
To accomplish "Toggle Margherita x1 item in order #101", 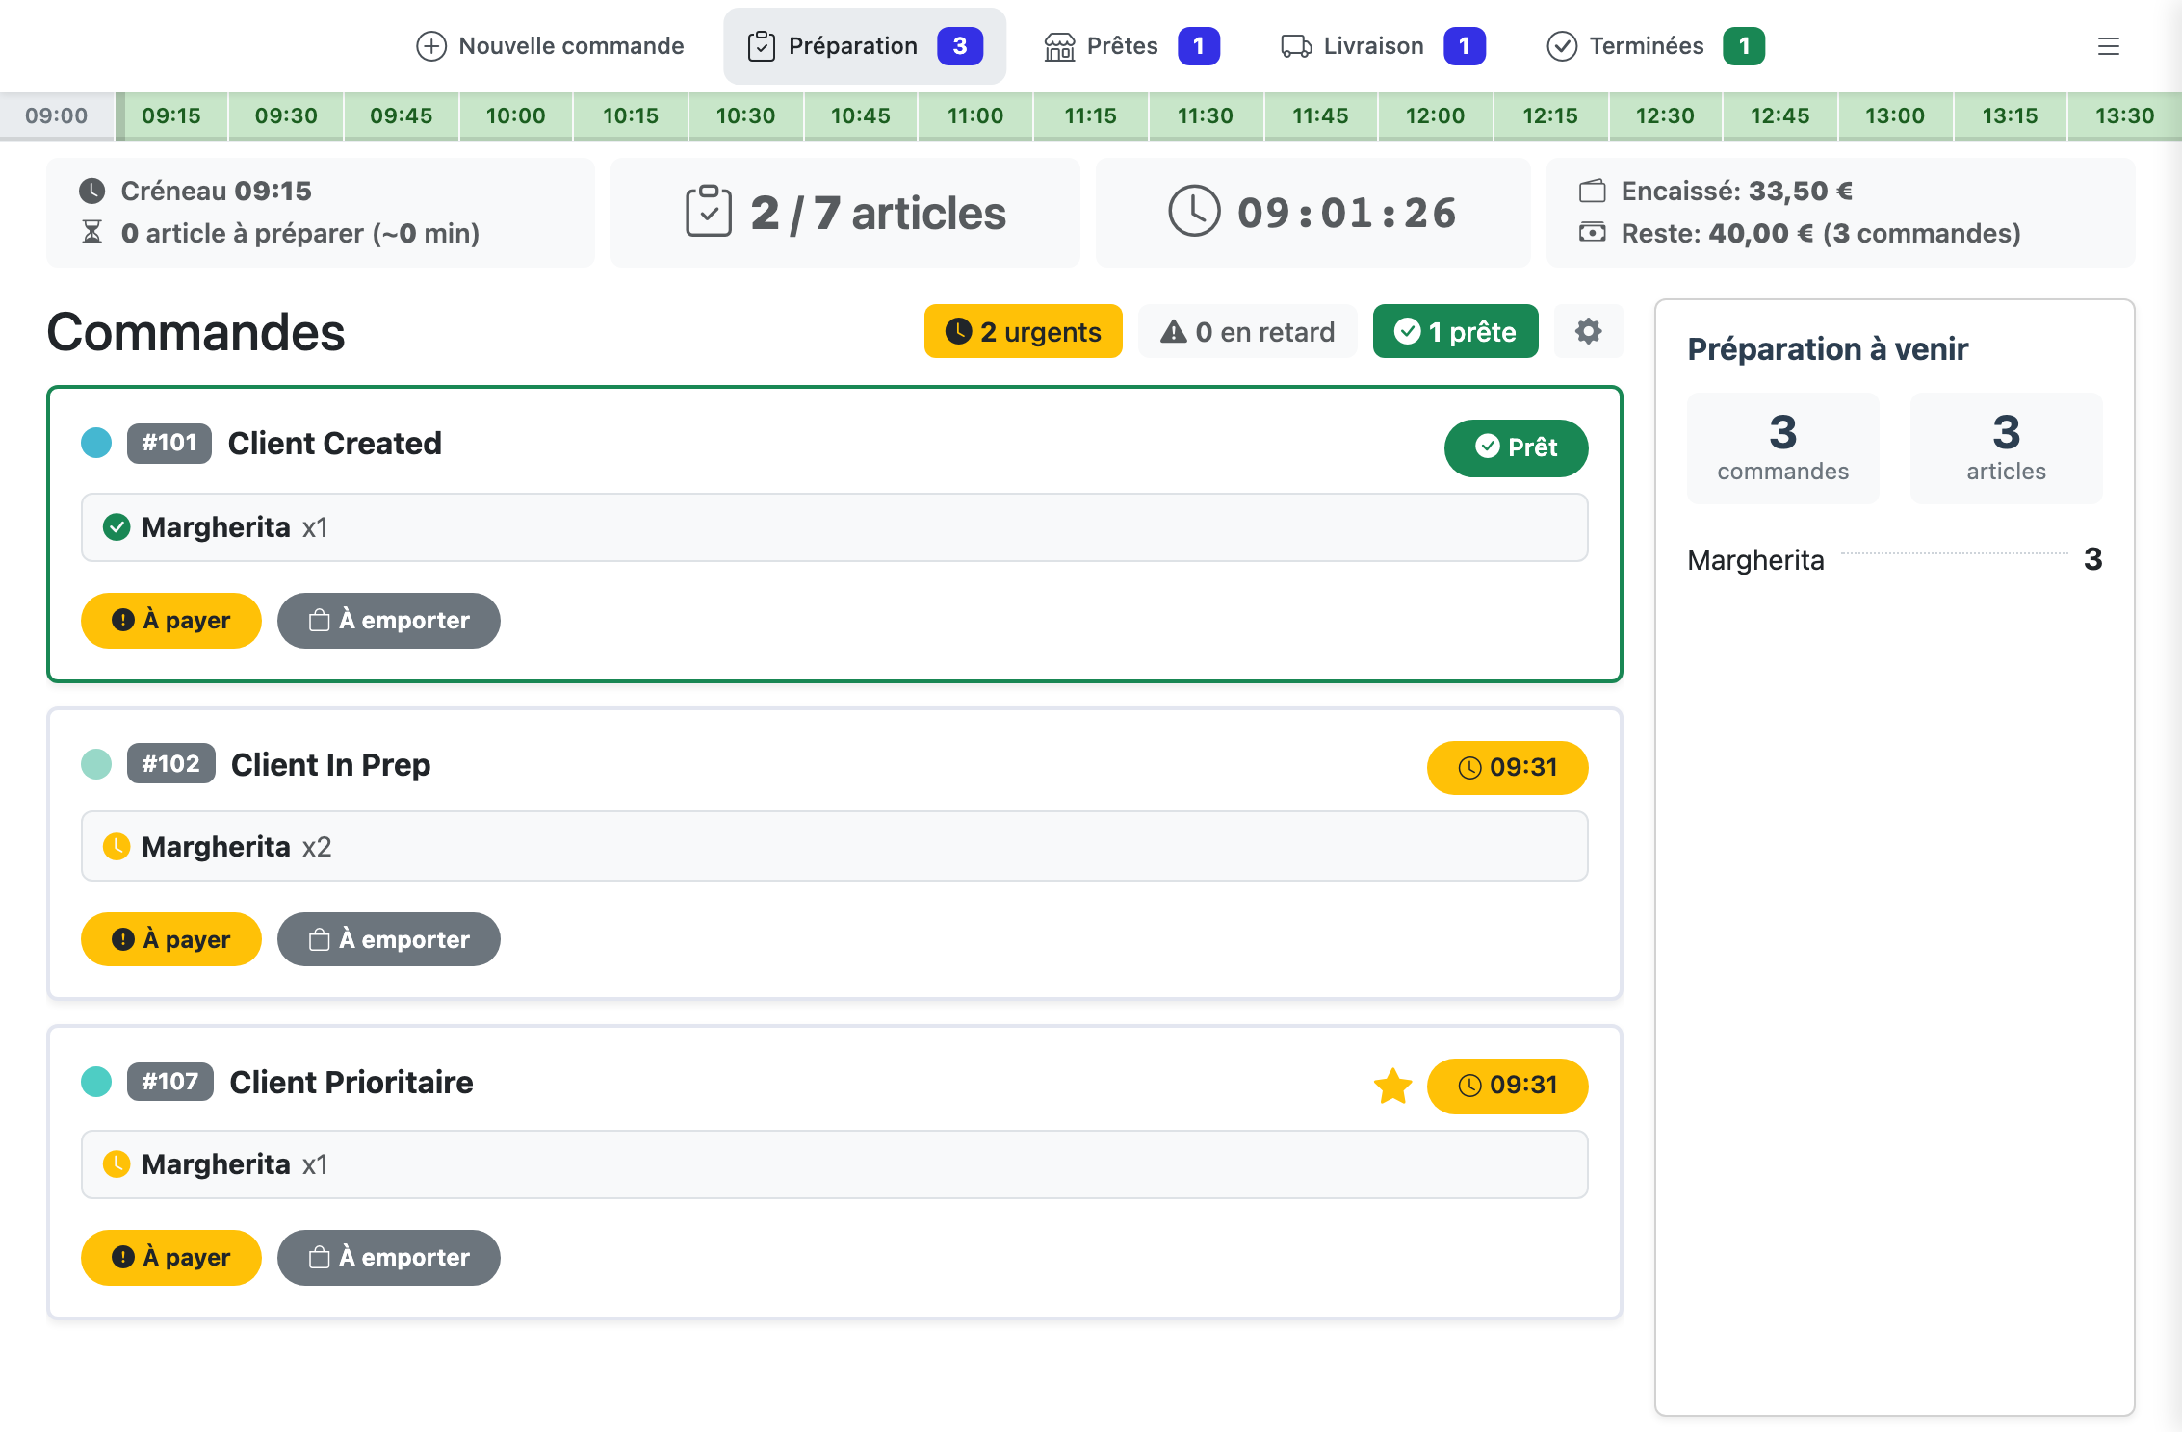I will pos(834,527).
